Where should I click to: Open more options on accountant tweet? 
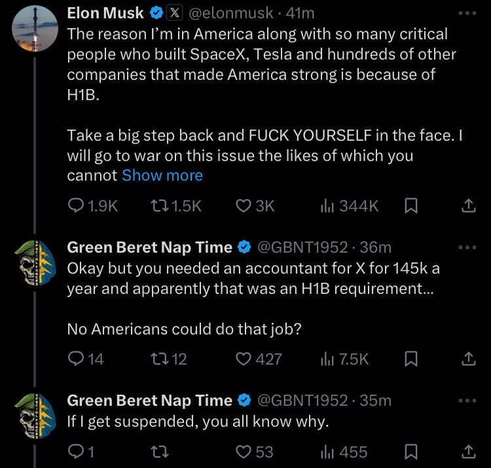[x=468, y=247]
